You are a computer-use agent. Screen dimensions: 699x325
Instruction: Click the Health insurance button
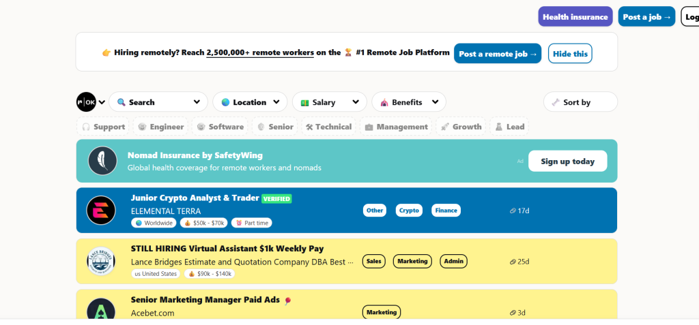575,17
